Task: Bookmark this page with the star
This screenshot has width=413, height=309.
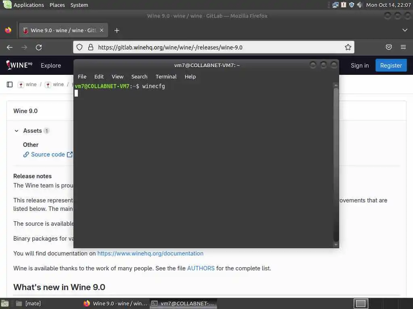Action: tap(348, 47)
